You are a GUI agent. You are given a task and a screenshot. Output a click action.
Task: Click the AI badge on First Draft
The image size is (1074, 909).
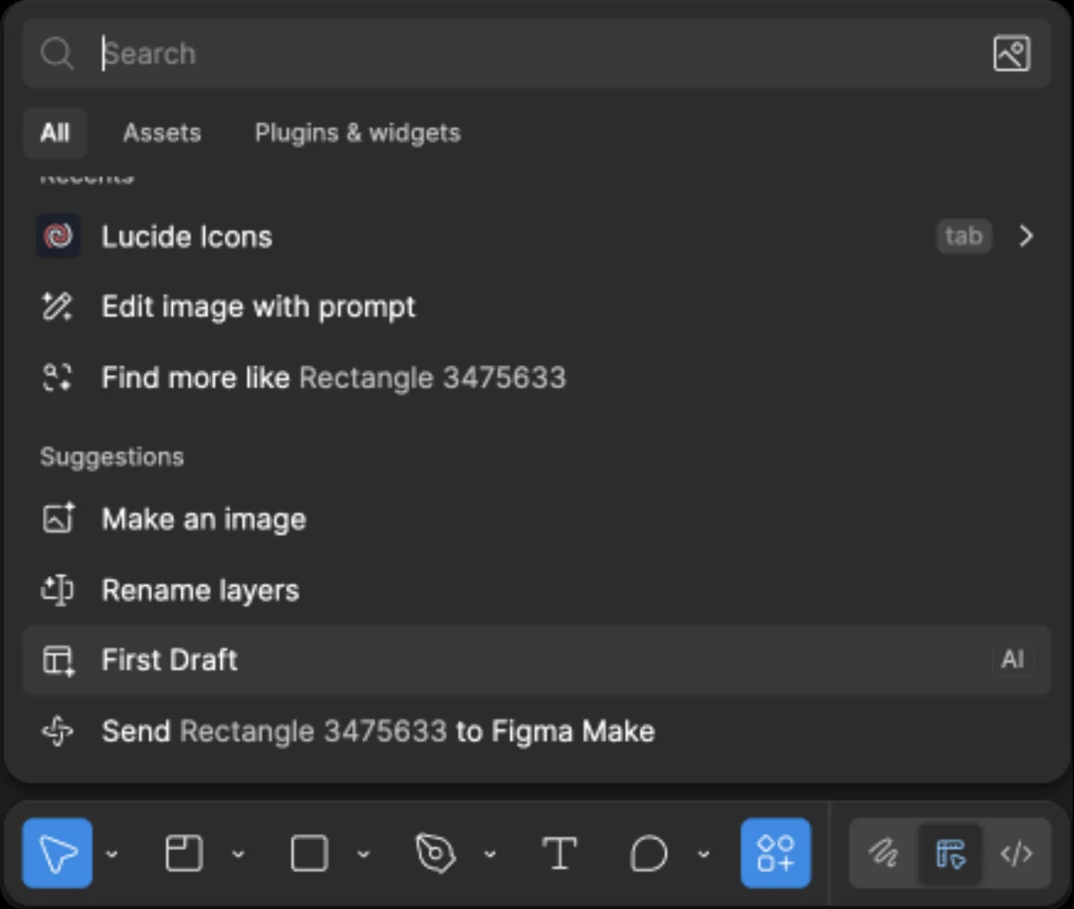click(1012, 660)
